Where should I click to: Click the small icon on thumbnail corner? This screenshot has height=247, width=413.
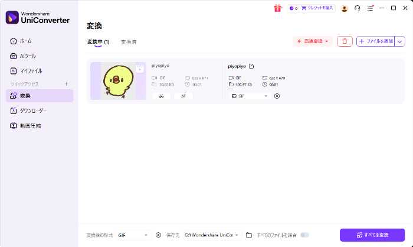point(140,69)
